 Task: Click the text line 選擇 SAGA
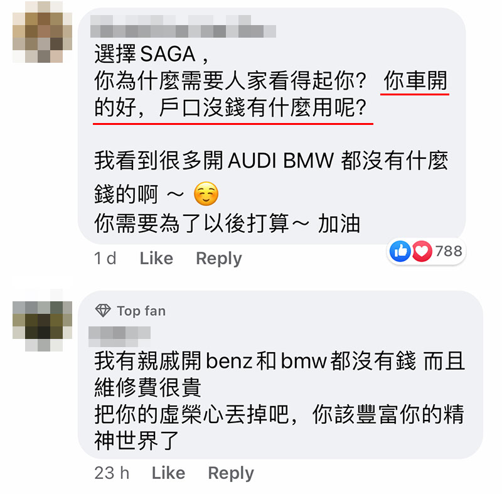pos(151,54)
